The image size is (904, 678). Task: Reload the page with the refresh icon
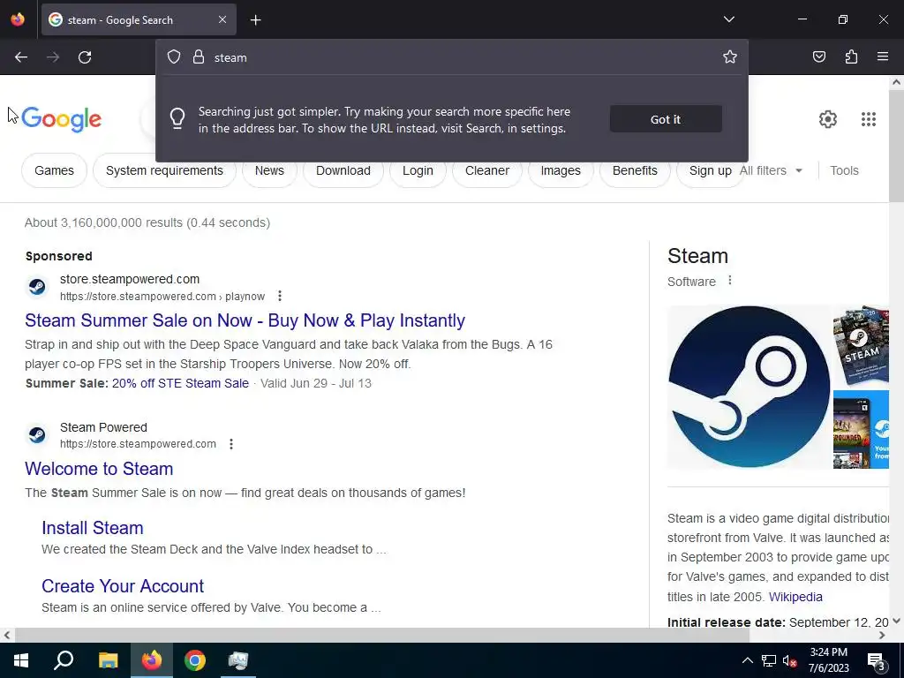click(x=85, y=57)
